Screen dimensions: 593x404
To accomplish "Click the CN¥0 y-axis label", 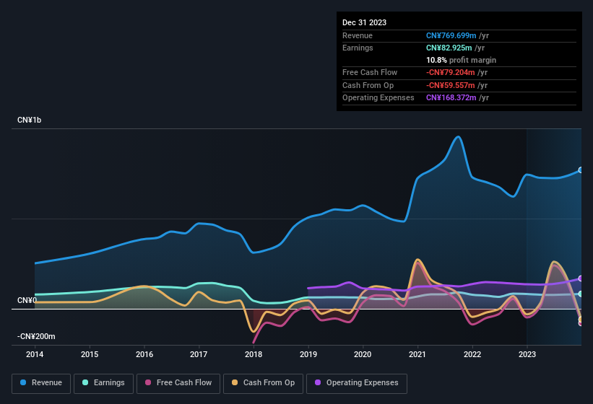I will 27,301.
